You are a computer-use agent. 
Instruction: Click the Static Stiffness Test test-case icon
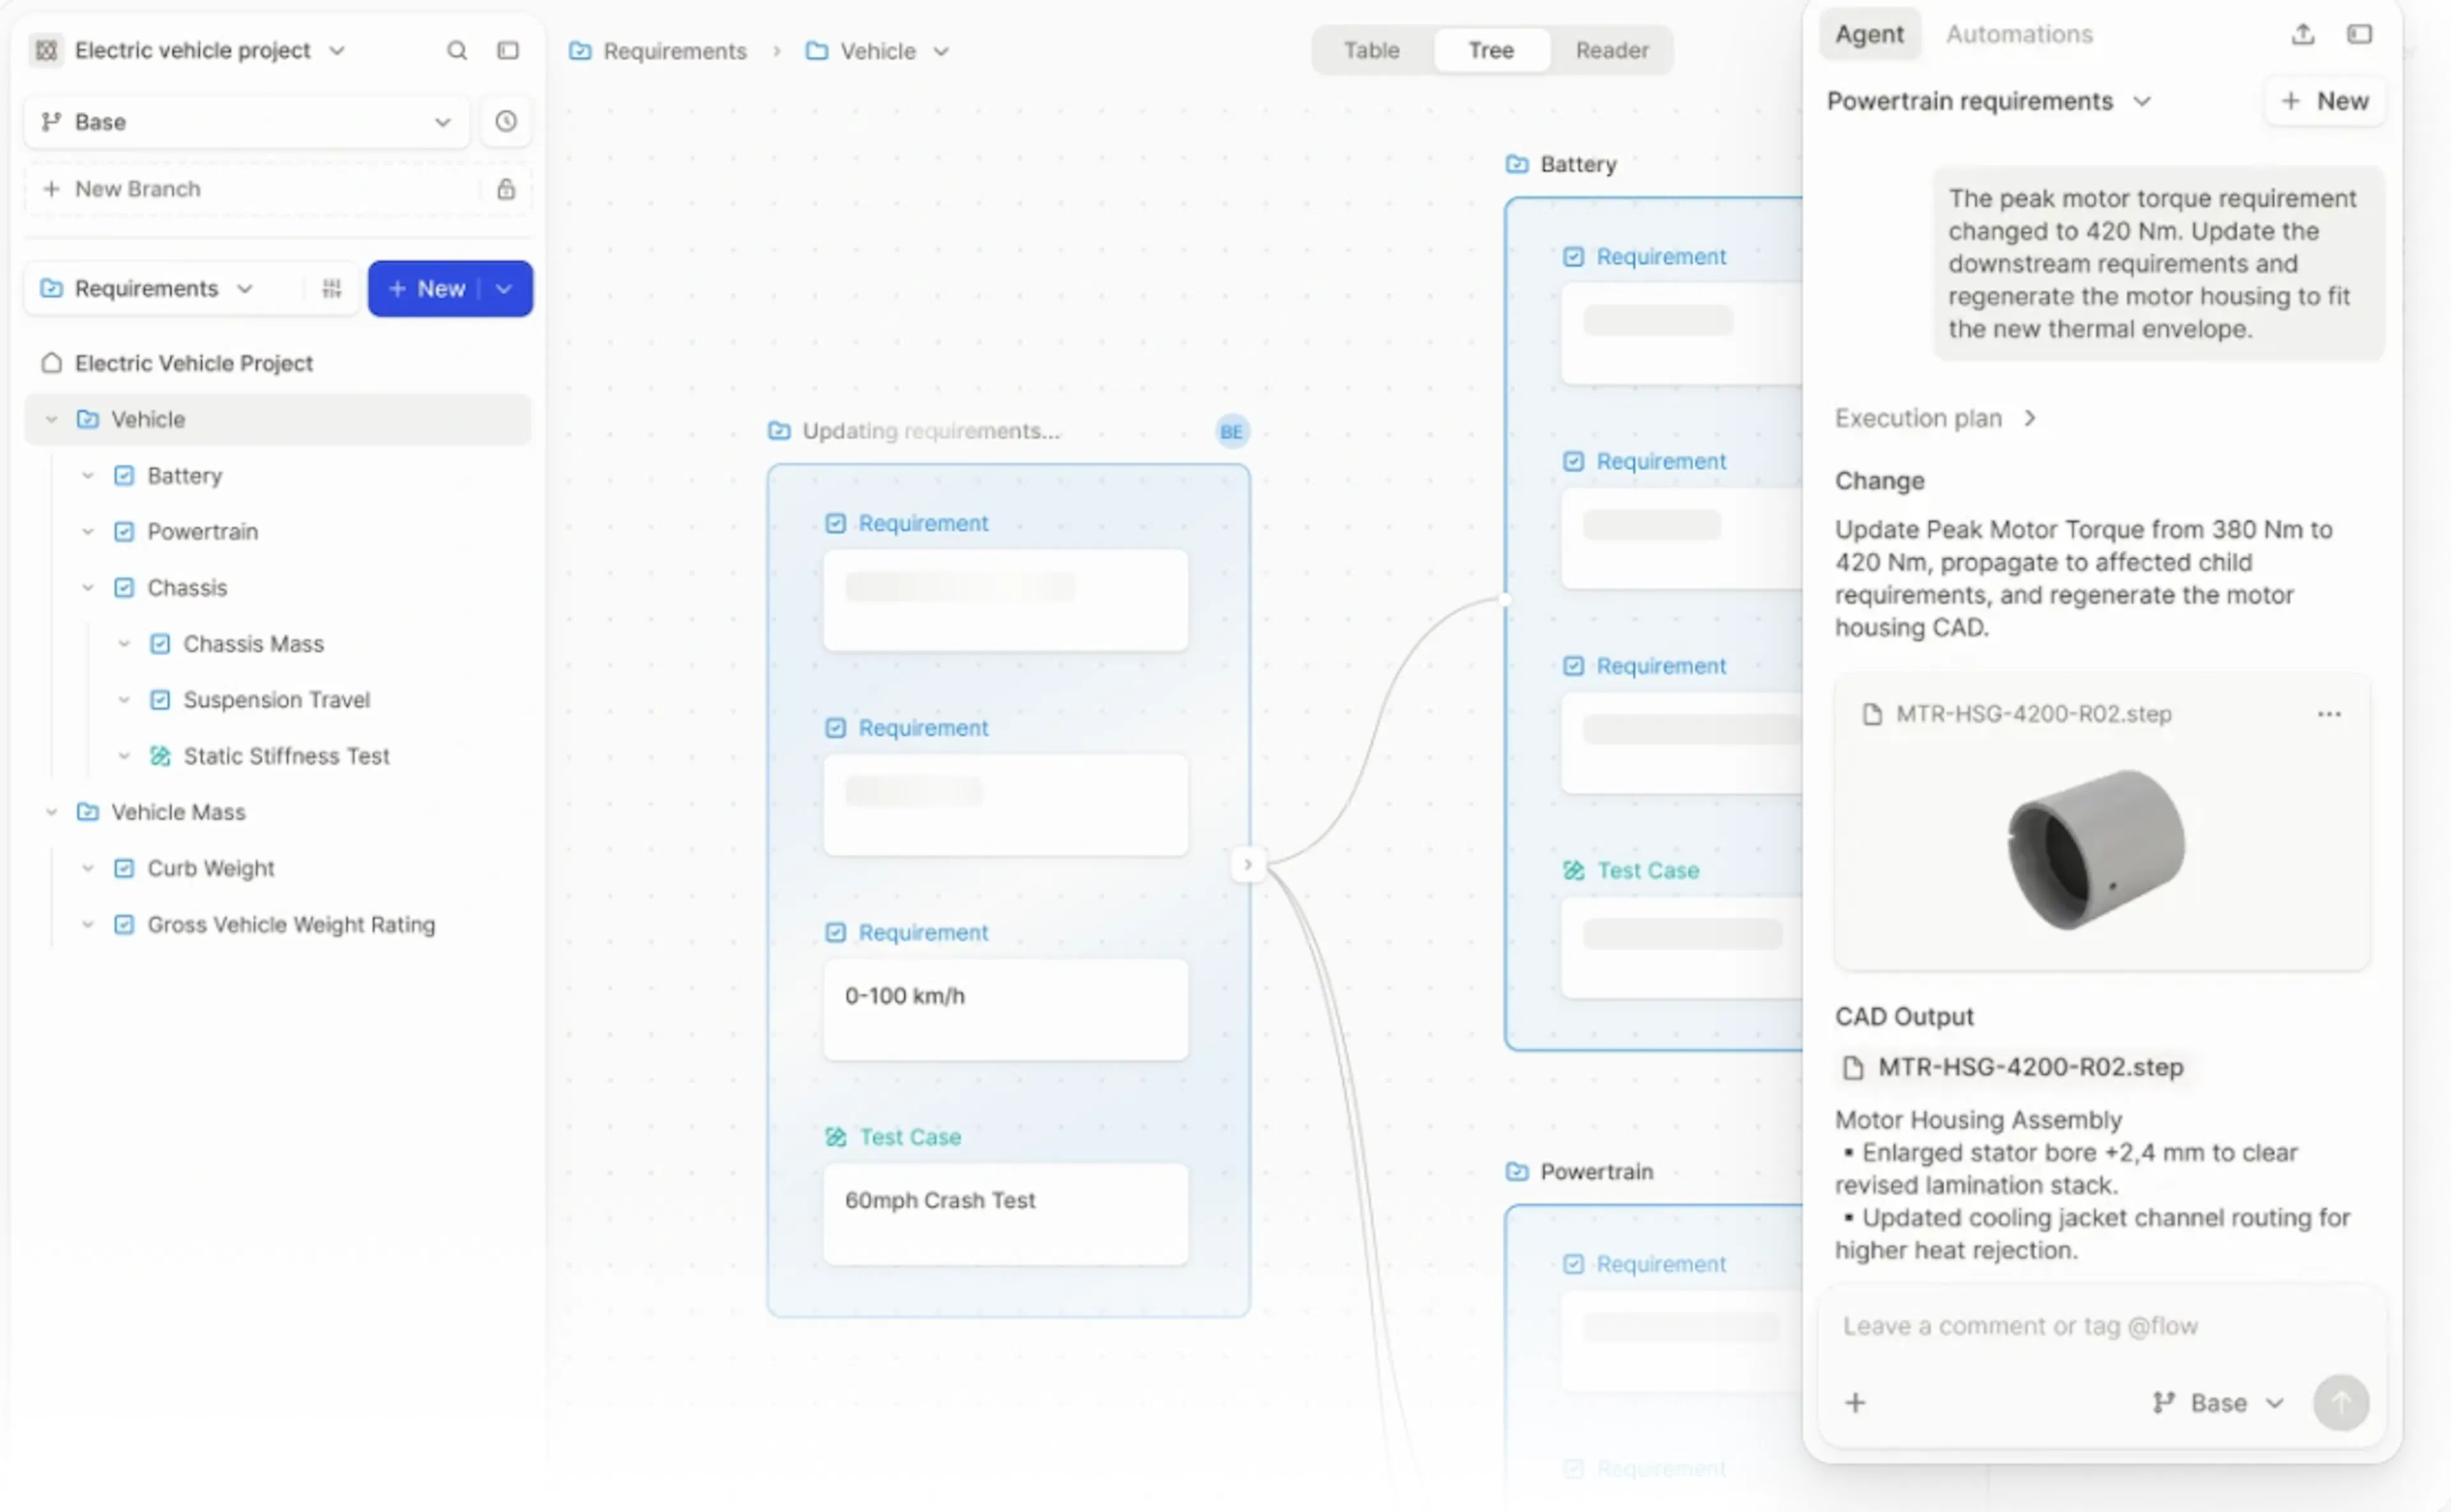pos(160,756)
